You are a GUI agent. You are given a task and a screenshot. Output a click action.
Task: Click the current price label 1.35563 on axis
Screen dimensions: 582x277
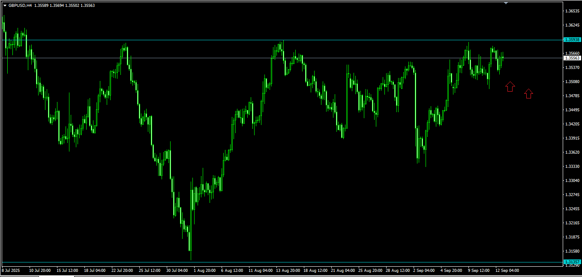(573, 58)
